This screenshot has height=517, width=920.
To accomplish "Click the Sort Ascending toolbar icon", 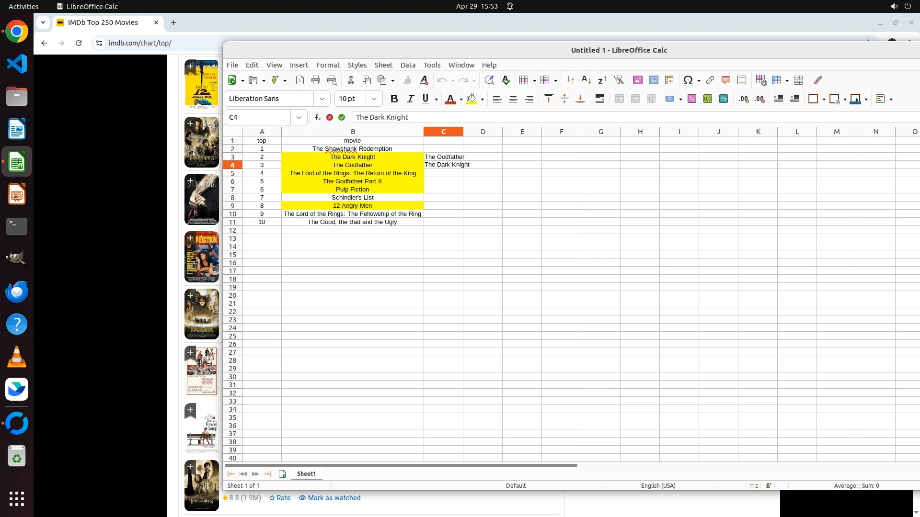I will (x=586, y=80).
